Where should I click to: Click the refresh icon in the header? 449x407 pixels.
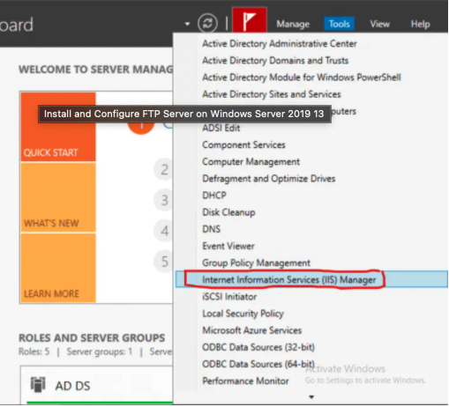click(207, 23)
